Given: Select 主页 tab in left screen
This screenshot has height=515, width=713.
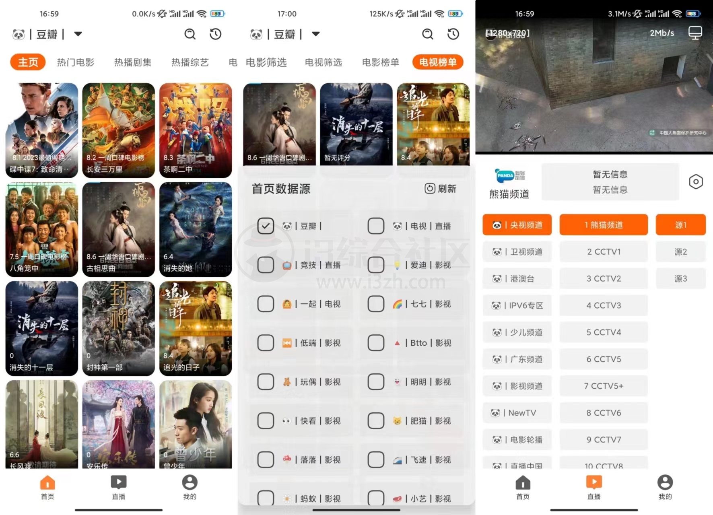Looking at the screenshot, I should [28, 62].
